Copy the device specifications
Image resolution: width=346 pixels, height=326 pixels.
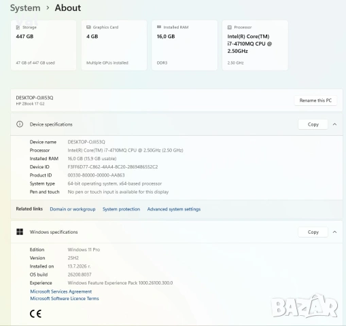point(313,124)
